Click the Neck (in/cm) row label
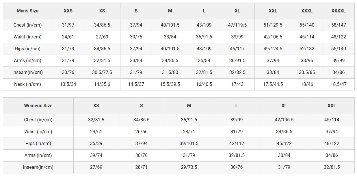The image size is (357, 176). point(27,84)
